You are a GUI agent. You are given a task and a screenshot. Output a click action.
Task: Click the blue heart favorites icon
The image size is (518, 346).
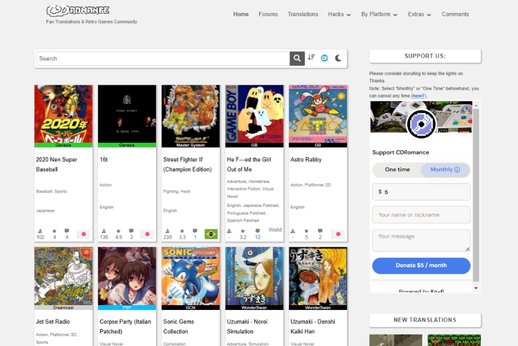point(324,58)
